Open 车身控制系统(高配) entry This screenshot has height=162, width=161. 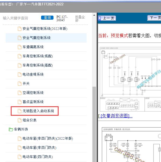coord(38,65)
